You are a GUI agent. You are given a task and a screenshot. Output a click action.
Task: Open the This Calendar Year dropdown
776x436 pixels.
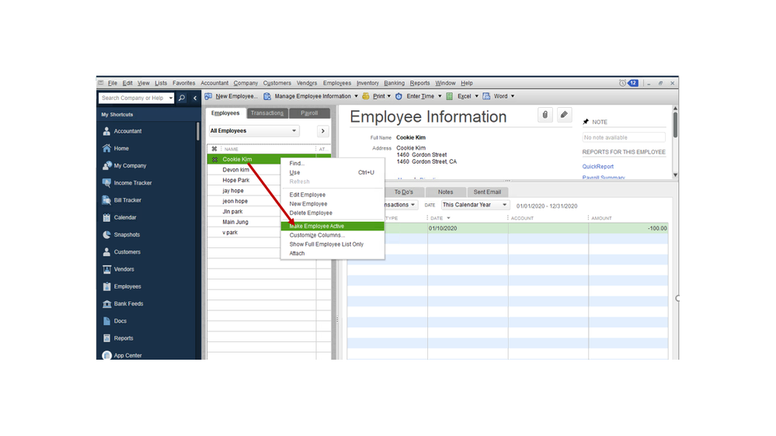[x=475, y=205]
